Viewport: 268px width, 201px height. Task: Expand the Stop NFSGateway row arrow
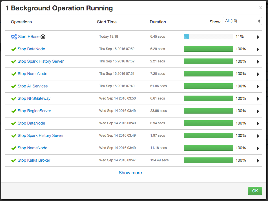point(258,99)
